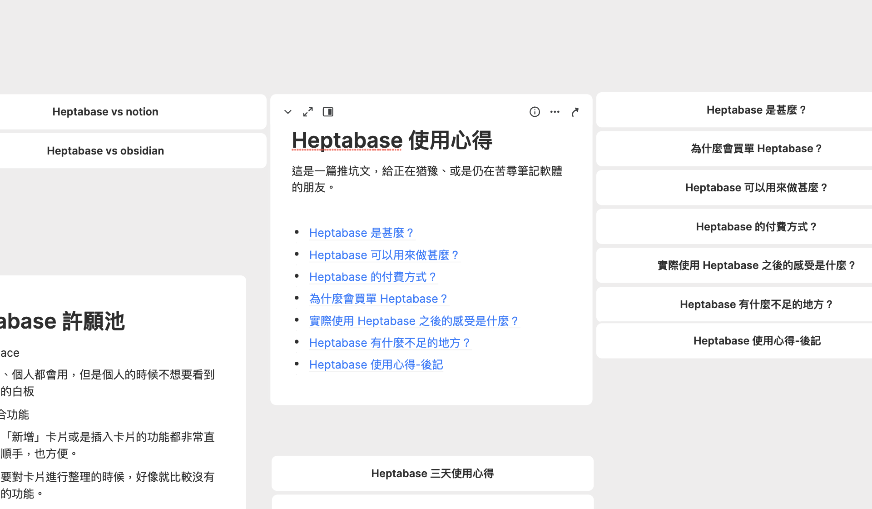
Task: Select the 'Heptabase vs notion' card
Action: [x=105, y=111]
